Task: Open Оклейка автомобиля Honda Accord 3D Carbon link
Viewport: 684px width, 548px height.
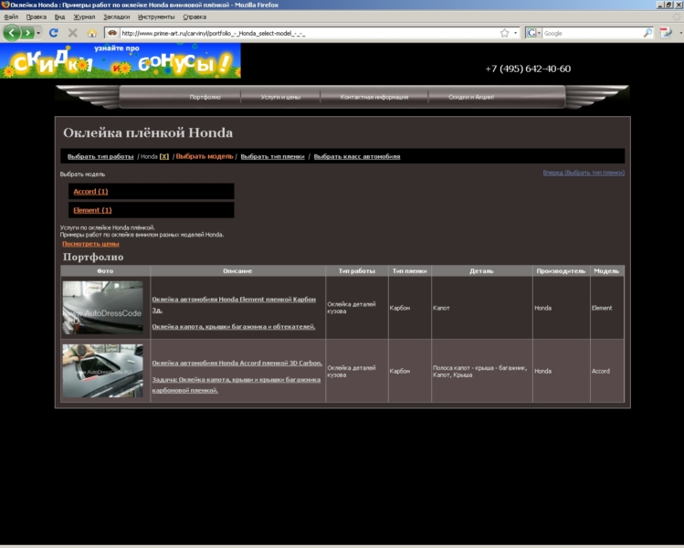Action: (x=237, y=363)
